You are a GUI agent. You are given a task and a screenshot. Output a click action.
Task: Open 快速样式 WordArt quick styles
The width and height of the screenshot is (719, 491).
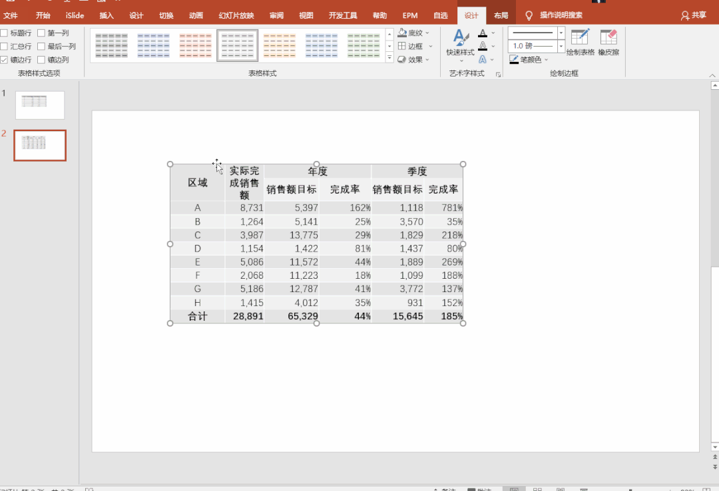click(x=461, y=45)
